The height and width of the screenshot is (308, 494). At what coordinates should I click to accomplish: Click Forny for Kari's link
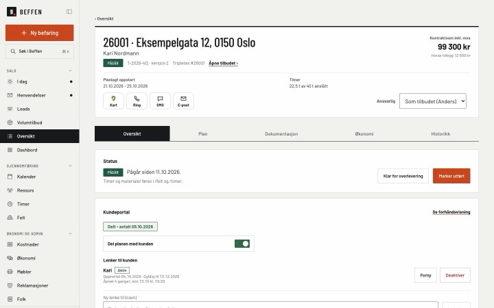coord(425,275)
